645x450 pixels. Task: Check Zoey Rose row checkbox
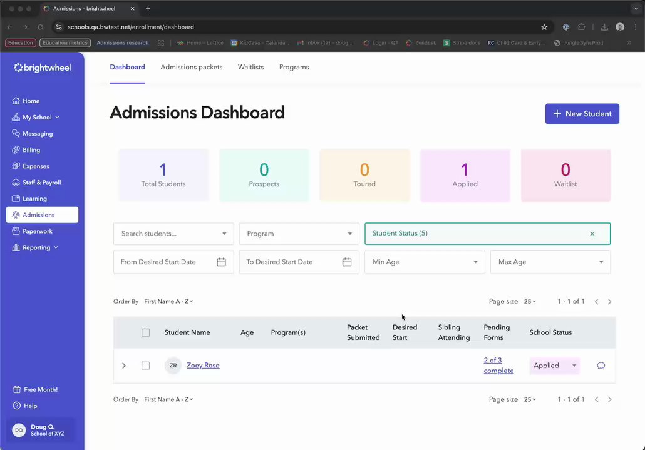pos(146,366)
